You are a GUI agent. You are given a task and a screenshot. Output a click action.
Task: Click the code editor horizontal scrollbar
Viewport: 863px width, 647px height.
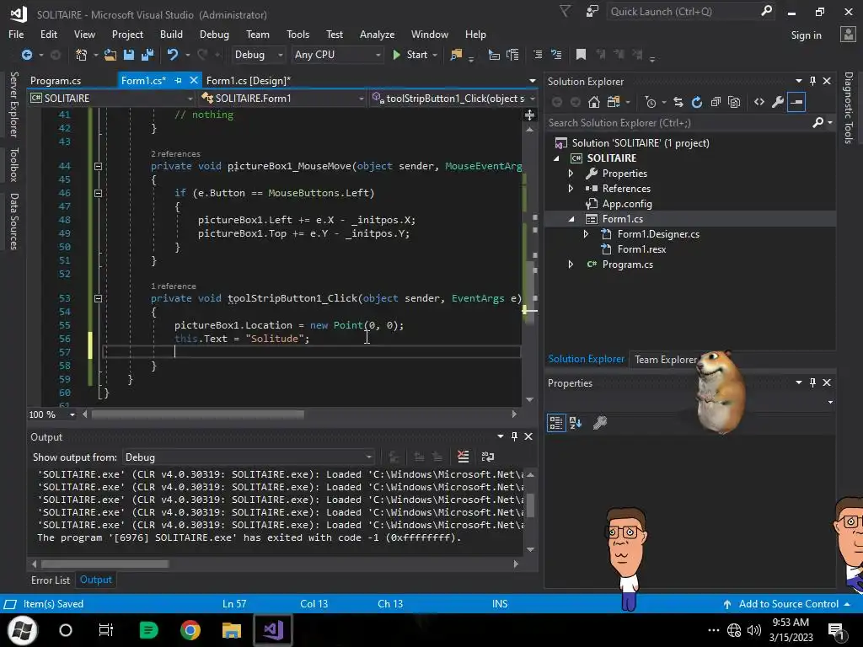(197, 414)
